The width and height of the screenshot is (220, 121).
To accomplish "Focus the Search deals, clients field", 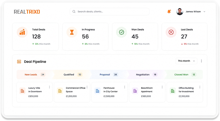I will click(109, 11).
